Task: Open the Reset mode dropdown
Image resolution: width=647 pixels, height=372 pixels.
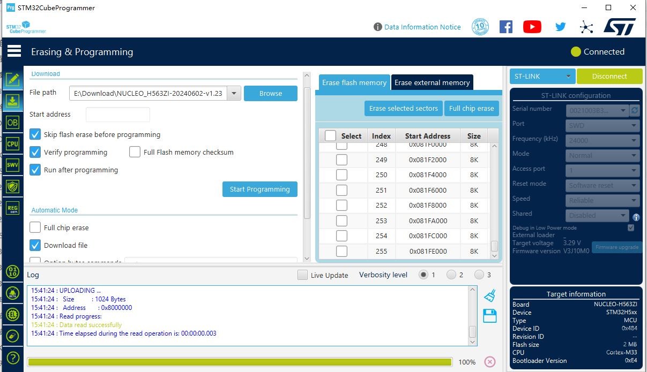Action: click(603, 185)
